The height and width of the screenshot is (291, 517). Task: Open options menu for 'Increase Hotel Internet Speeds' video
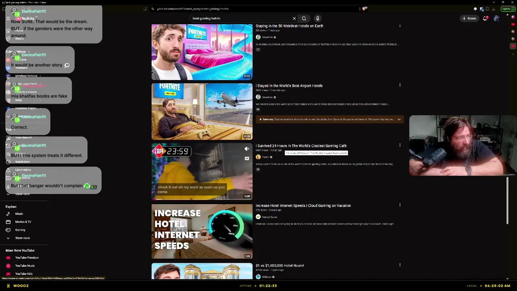click(x=400, y=205)
